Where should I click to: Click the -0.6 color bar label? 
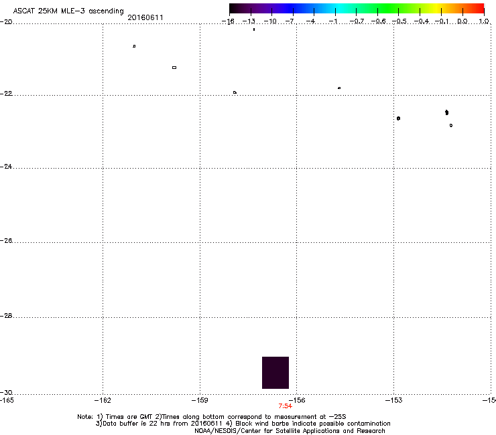point(378,21)
